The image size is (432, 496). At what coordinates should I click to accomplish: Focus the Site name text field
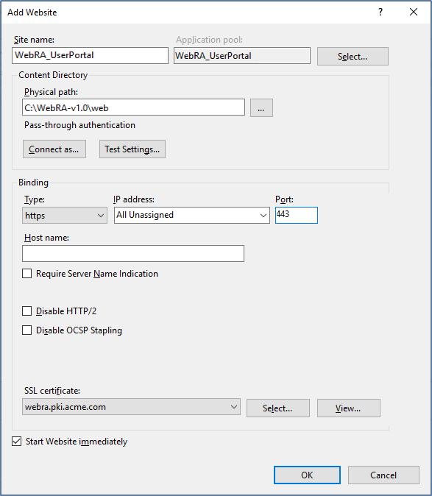(90, 55)
